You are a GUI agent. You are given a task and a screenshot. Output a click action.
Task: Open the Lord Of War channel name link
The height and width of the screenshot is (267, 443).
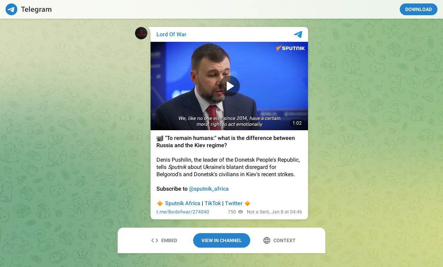click(x=171, y=34)
